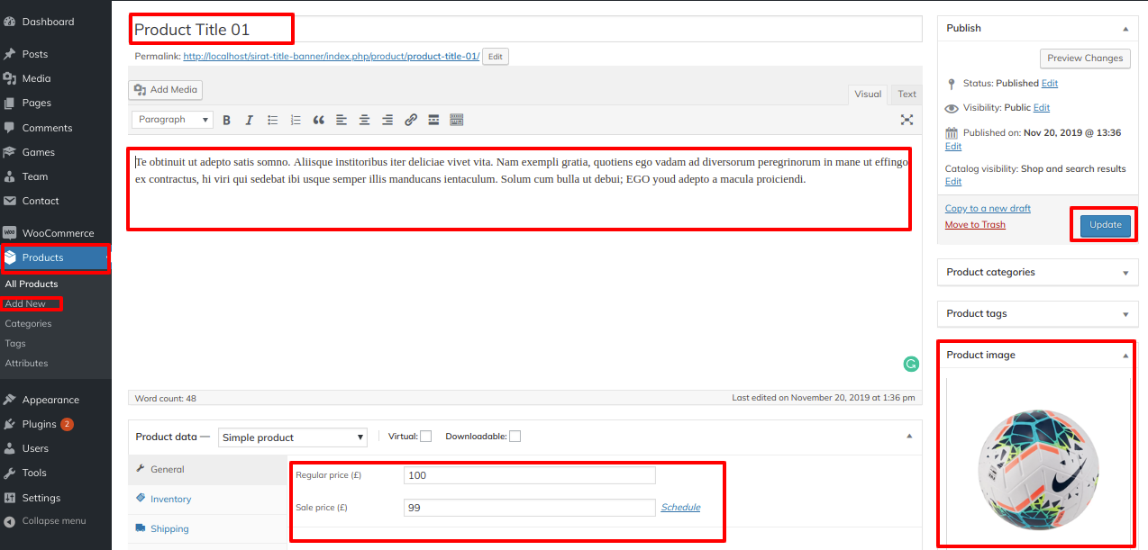
Task: Insert a blockquote using the quote icon
Action: tap(318, 120)
